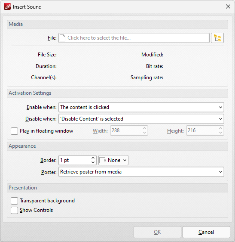Enable Play in floating window checkbox

point(14,131)
